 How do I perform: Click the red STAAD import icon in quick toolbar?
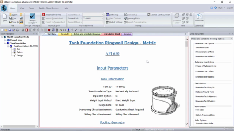click(x=27, y=30)
